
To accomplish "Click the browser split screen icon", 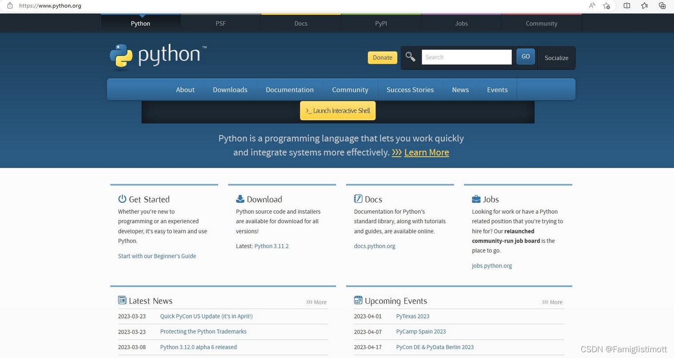I will coord(626,6).
